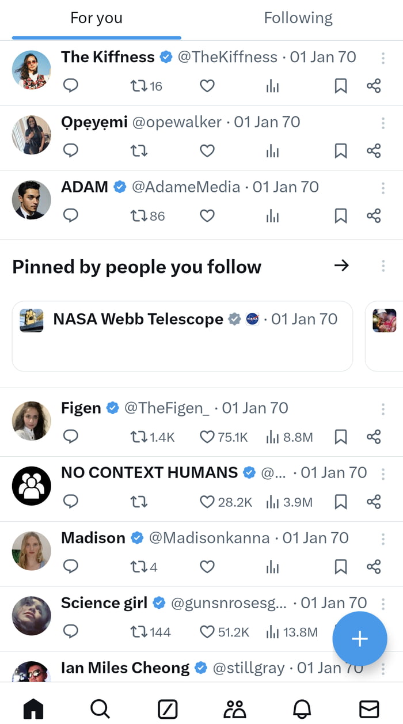Retweet Madison's post

[x=139, y=567]
